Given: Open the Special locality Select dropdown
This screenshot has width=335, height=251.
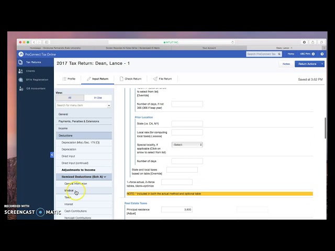Looking at the screenshot, I should coord(187,145).
